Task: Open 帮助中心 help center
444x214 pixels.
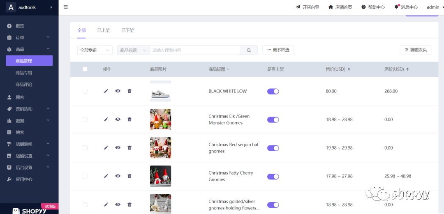Action: 373,7
